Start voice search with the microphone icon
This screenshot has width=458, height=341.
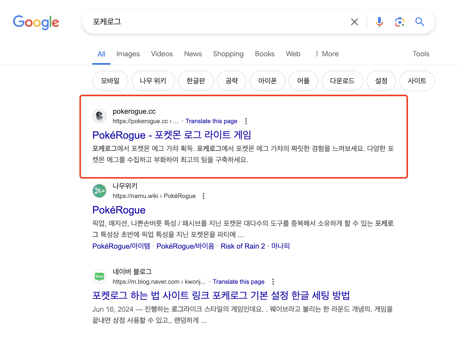coord(379,22)
